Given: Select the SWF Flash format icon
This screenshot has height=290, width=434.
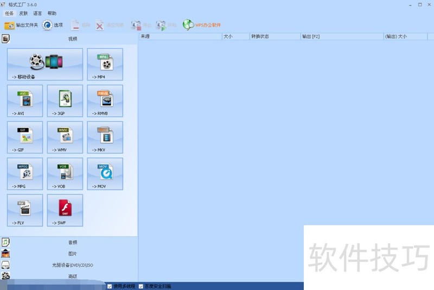Looking at the screenshot, I should pyautogui.click(x=65, y=210).
